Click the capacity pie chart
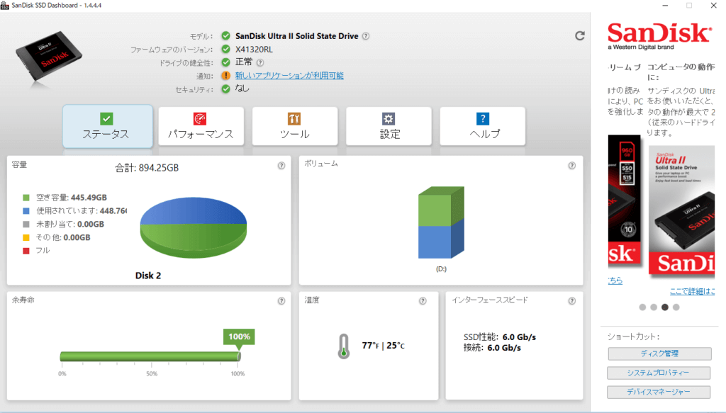Viewport: 726px width, 413px height. pos(193,227)
